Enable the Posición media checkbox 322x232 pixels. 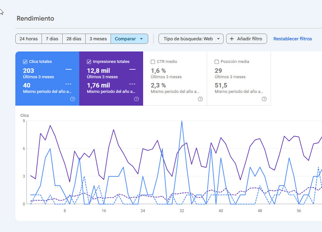click(x=217, y=62)
